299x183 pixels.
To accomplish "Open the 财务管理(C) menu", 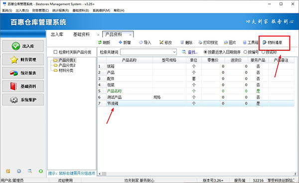I will coord(40,10).
